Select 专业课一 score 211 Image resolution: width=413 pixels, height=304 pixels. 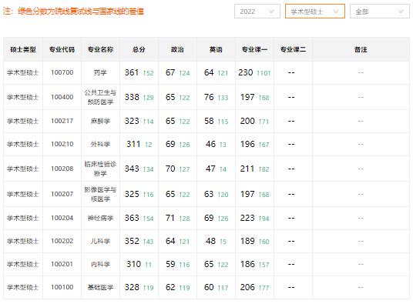click(x=247, y=169)
